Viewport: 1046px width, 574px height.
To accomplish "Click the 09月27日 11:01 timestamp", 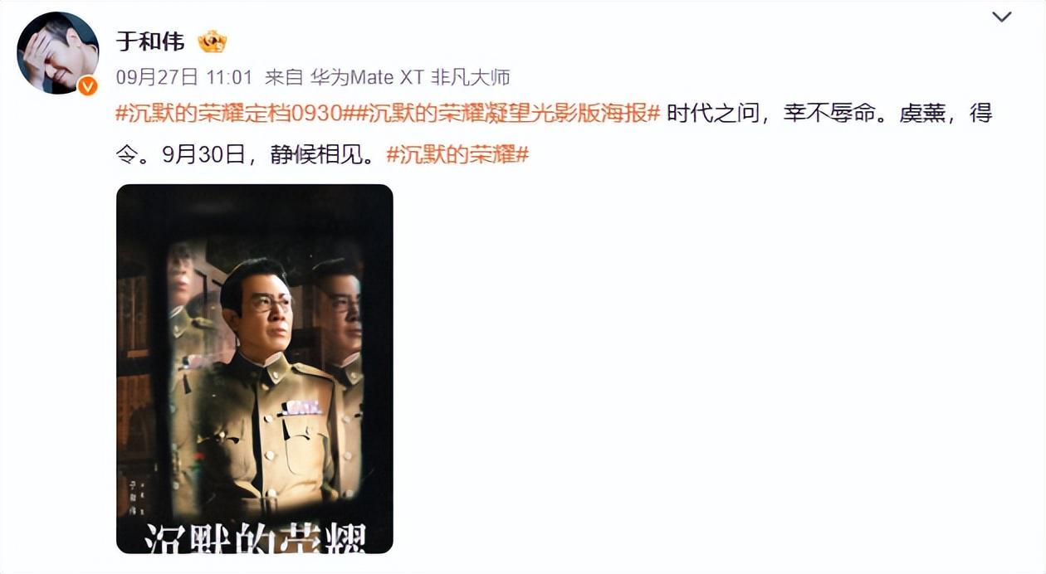I will coord(183,78).
